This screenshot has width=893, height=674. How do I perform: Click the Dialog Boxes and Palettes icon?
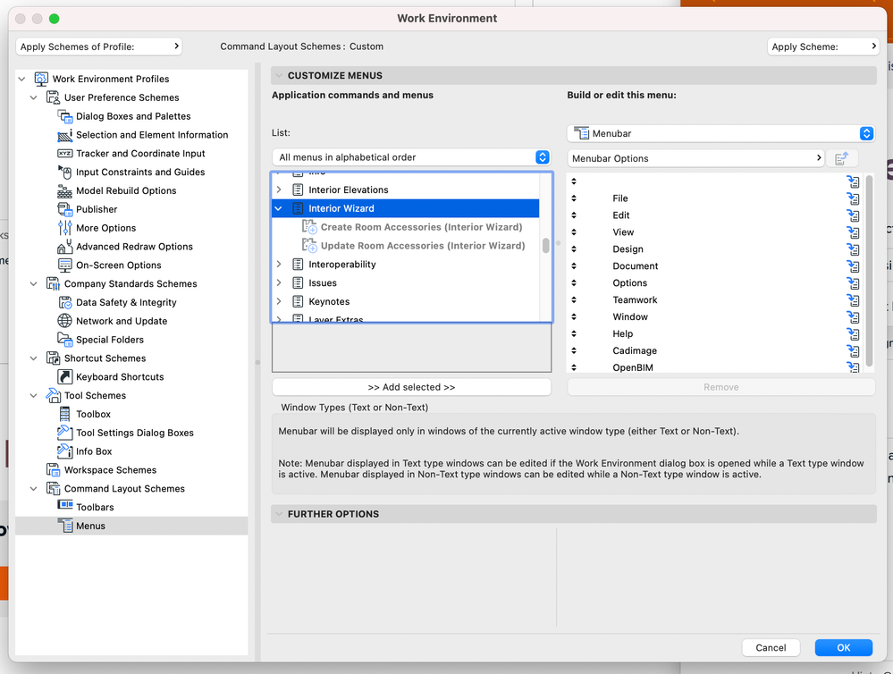(x=65, y=116)
